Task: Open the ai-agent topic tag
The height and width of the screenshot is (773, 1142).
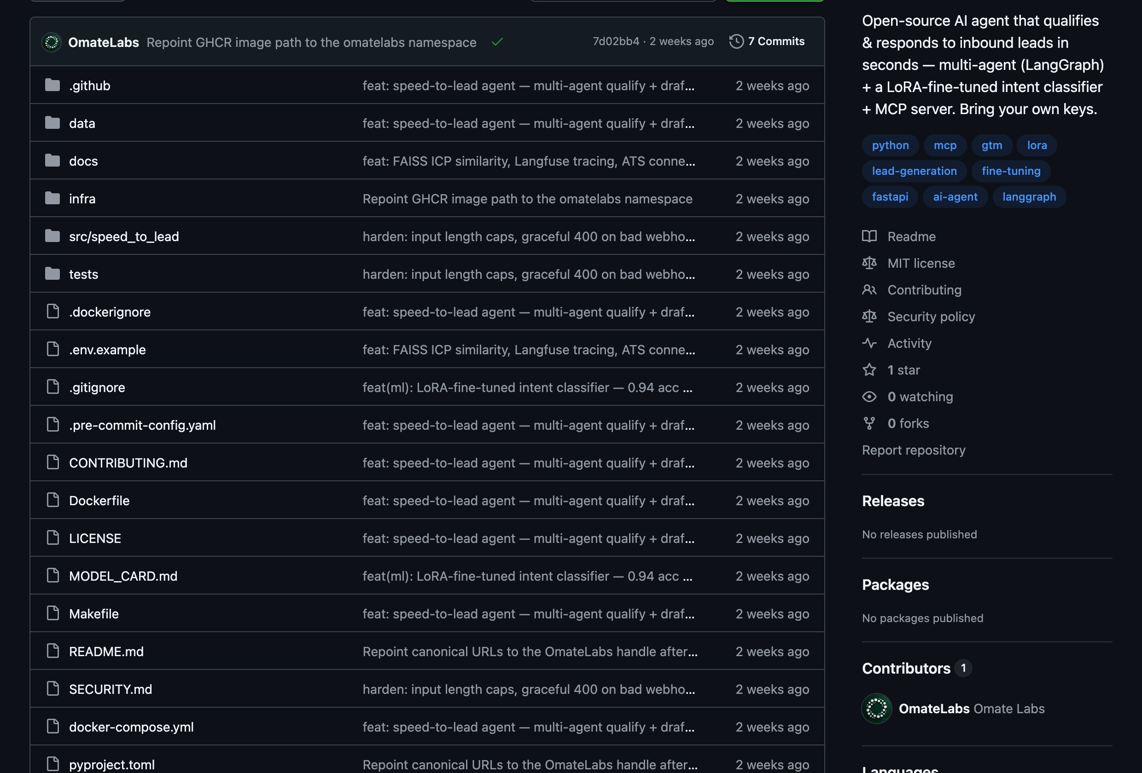Action: (x=955, y=197)
